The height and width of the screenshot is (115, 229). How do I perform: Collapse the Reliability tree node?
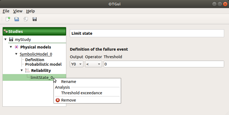click(22, 71)
